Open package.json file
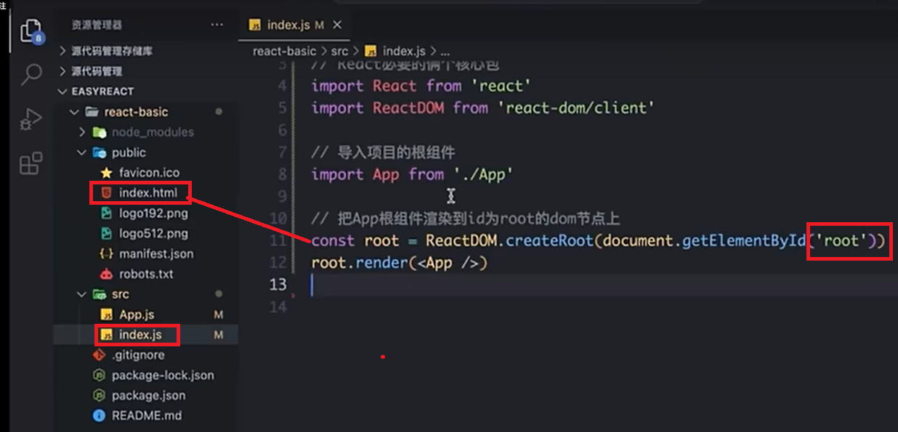The image size is (898, 432). (148, 396)
